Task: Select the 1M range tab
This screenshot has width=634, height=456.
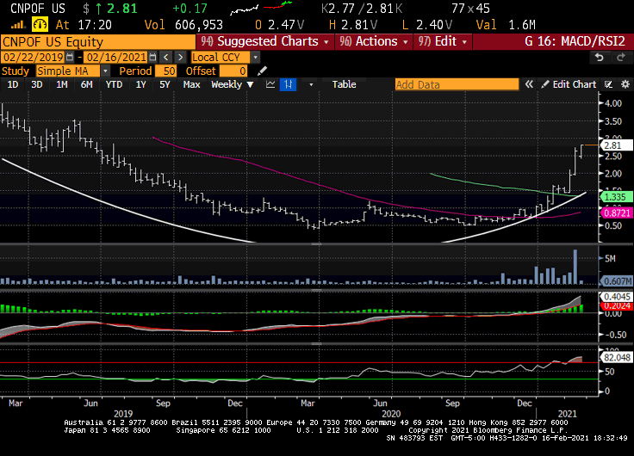Action: click(62, 84)
